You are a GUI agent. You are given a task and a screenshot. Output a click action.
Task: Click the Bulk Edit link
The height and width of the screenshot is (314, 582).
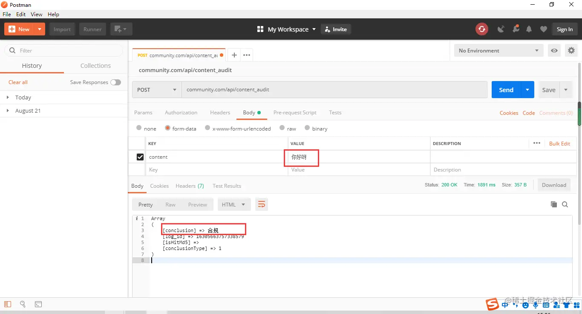pyautogui.click(x=559, y=143)
